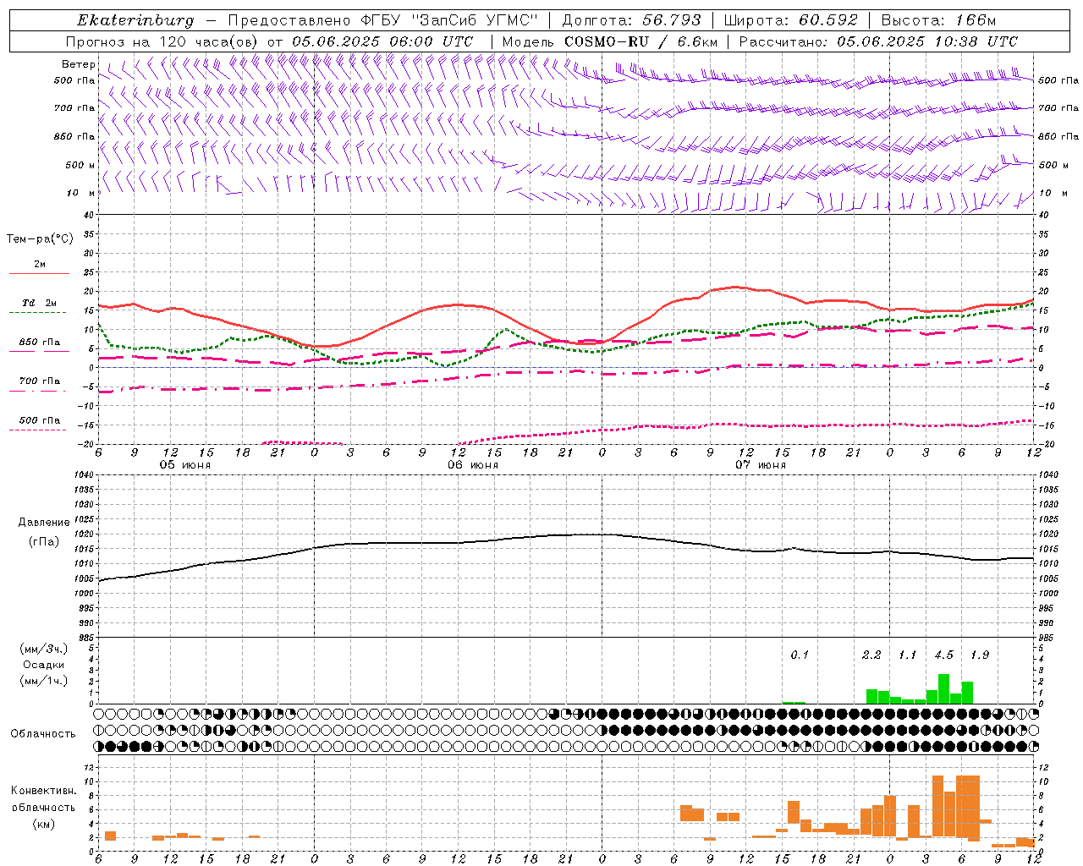The height and width of the screenshot is (866, 1083).
Task: Select the forecast start time '05.06.2025 06:00 UTC'
Action: (382, 41)
